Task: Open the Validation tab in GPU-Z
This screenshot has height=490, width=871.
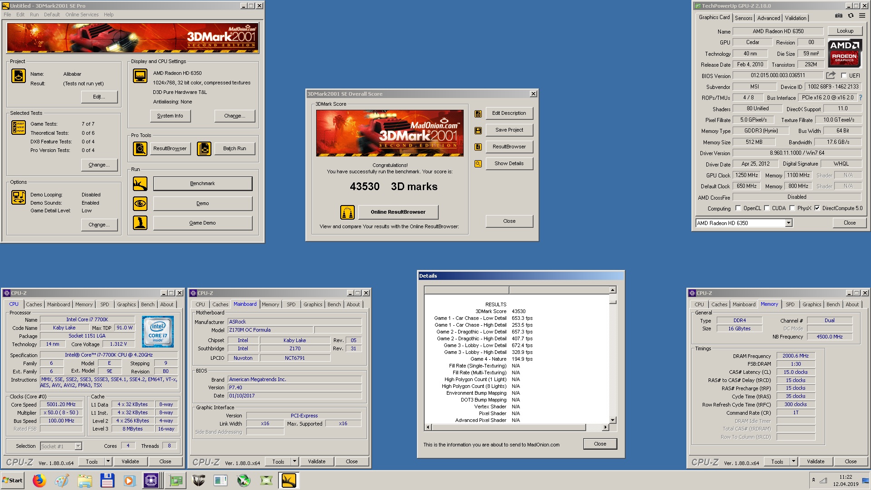Action: click(x=796, y=18)
